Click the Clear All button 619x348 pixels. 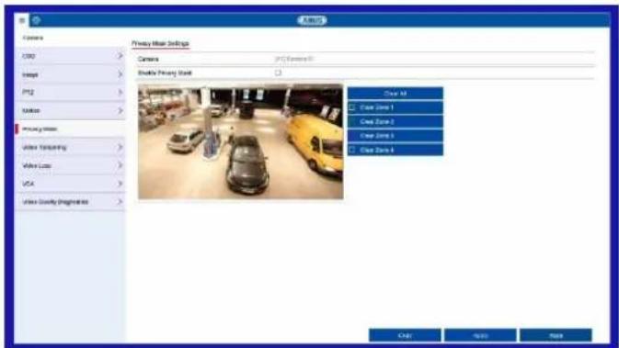coord(395,94)
